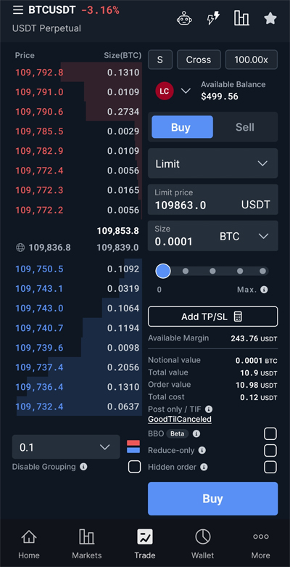Open the 0.1 grouping dropdown
The image size is (290, 567).
(x=66, y=447)
